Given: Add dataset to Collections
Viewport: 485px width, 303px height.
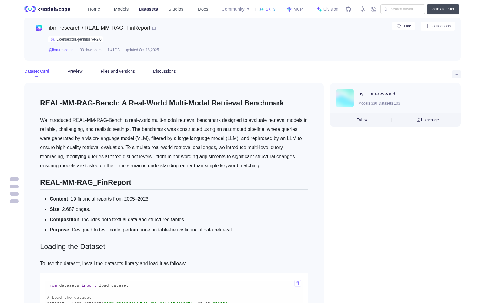Looking at the screenshot, I should 438,26.
